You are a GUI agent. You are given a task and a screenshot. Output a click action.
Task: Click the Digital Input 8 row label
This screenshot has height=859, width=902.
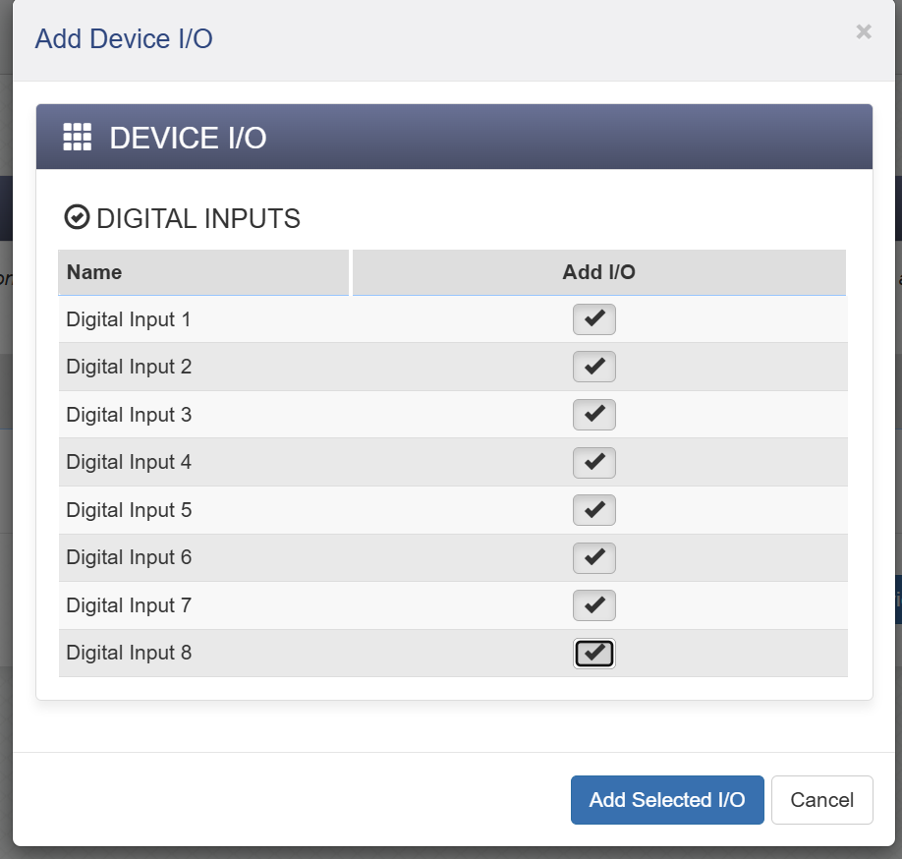coord(129,653)
